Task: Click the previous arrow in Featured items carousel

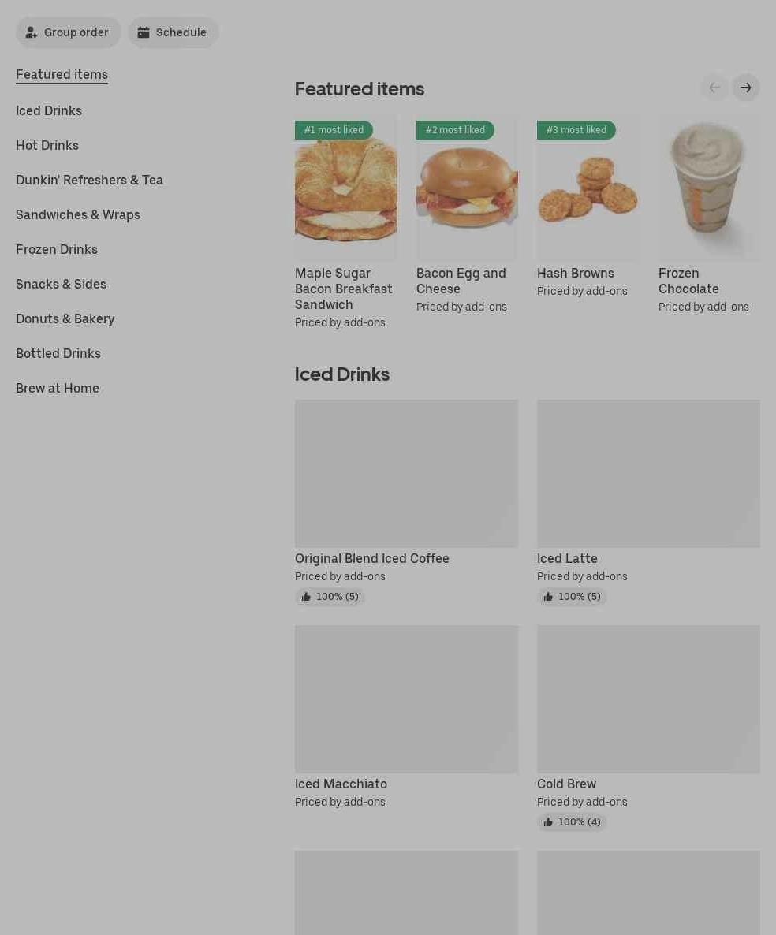Action: coord(714,88)
